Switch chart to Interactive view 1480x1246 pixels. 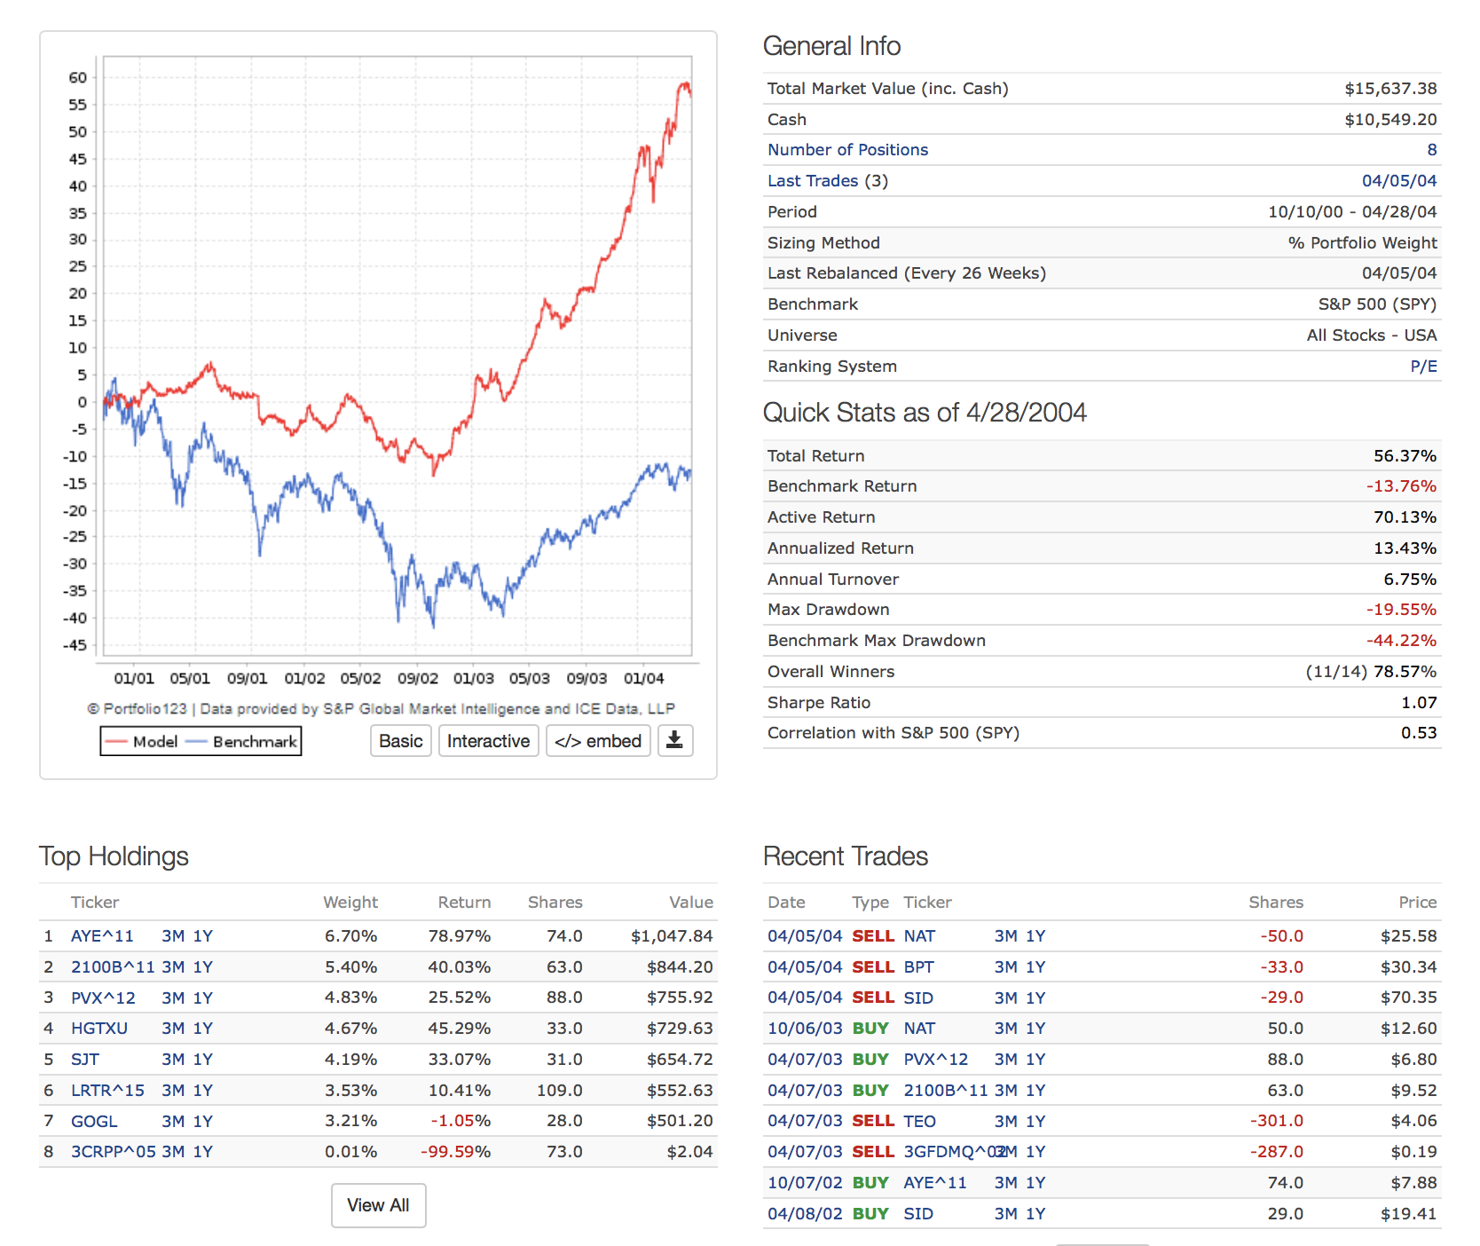488,741
